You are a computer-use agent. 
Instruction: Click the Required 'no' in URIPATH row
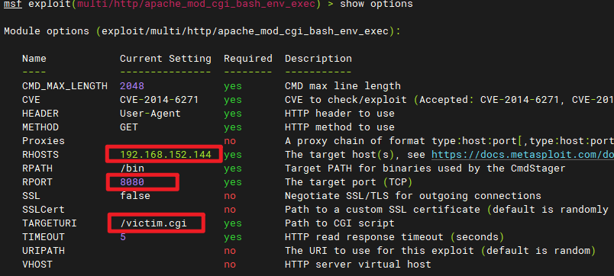[230, 251]
